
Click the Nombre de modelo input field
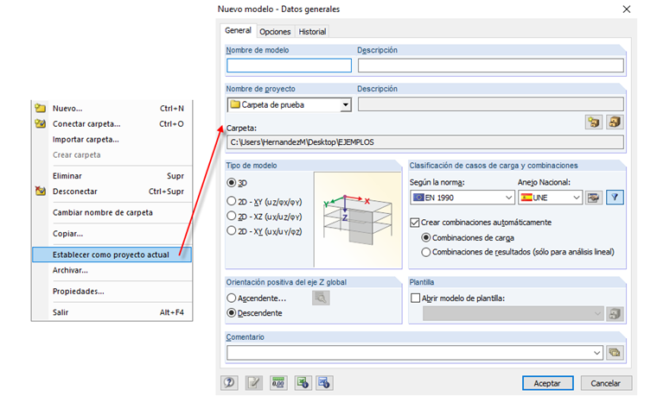[x=289, y=66]
